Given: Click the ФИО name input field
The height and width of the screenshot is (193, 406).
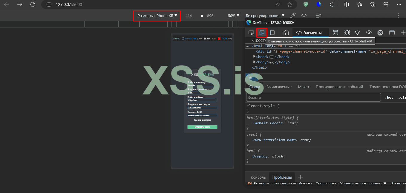Looking at the screenshot, I should (x=202, y=115).
